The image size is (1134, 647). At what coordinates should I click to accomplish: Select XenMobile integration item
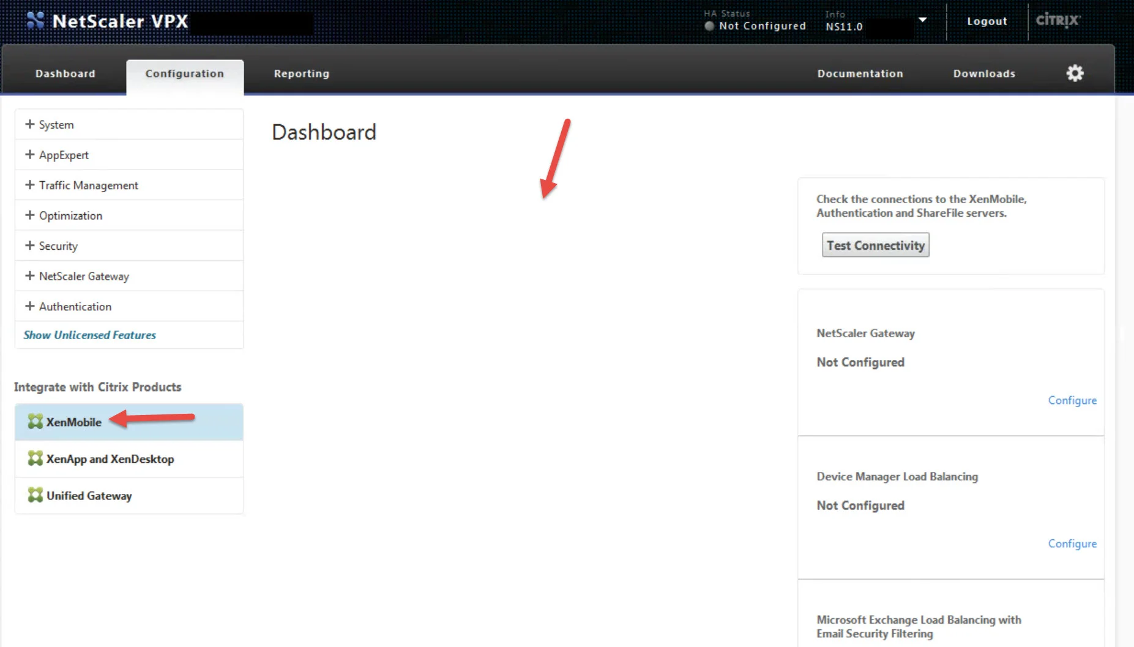click(129, 422)
